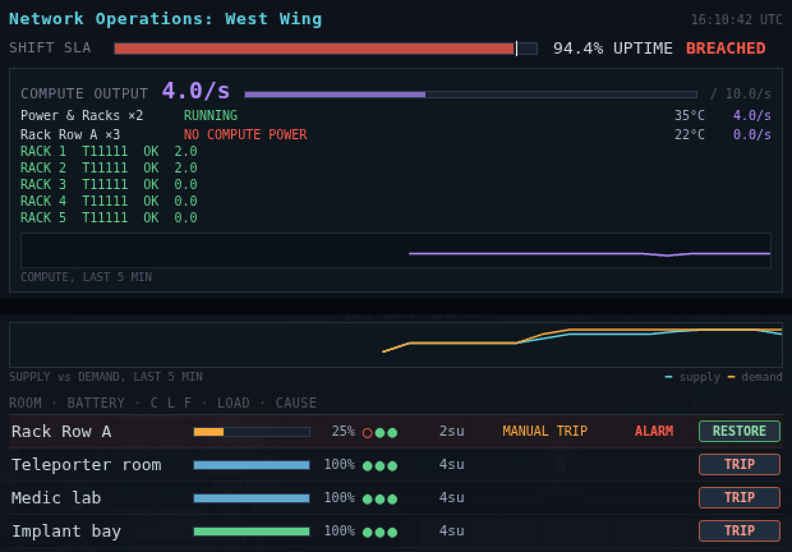This screenshot has width=792, height=552.
Task: Click Implant bay room name
Action: pyautogui.click(x=66, y=532)
